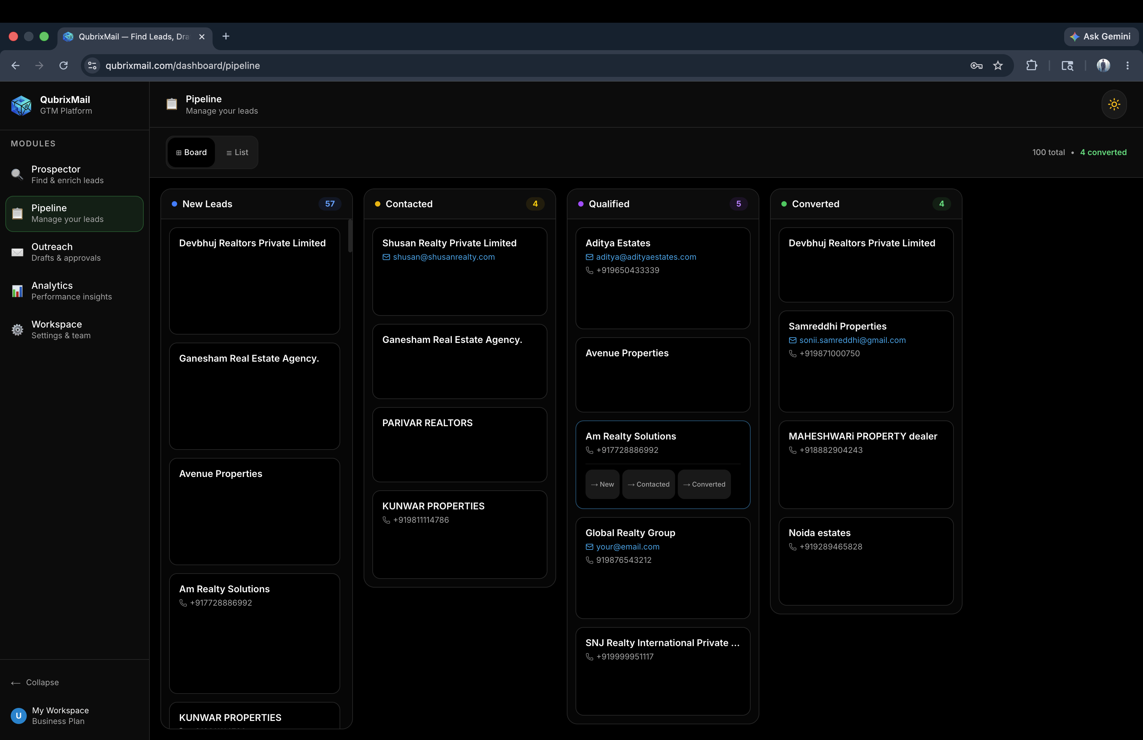
Task: Close the QubrixMail tab
Action: pyautogui.click(x=202, y=36)
